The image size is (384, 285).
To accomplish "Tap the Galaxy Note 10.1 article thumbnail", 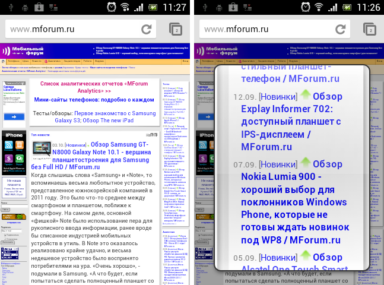I will 42,150.
